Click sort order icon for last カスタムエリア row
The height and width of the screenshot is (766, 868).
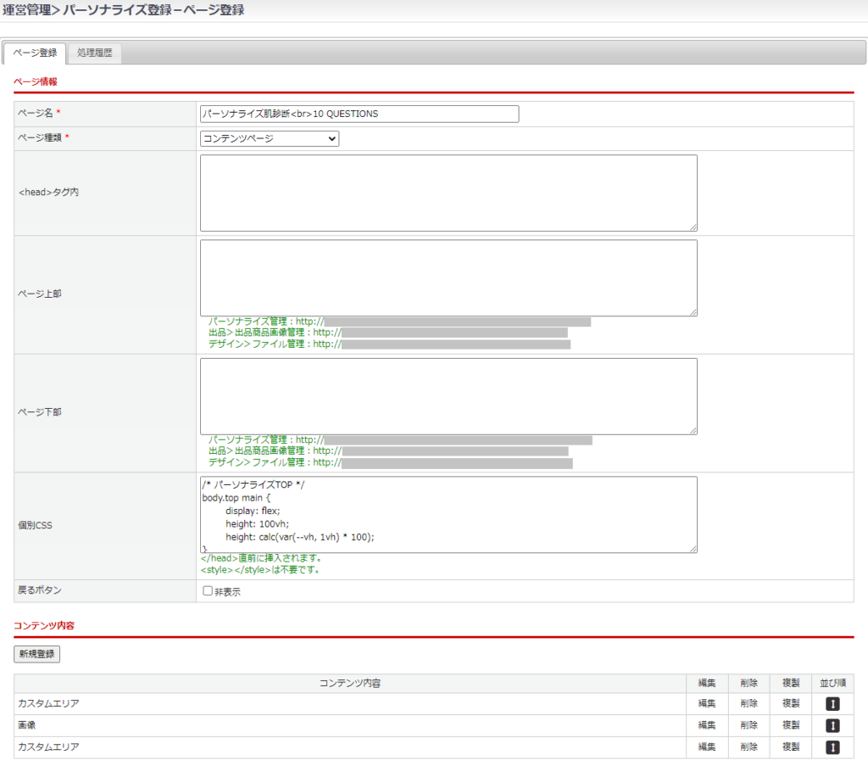832,747
